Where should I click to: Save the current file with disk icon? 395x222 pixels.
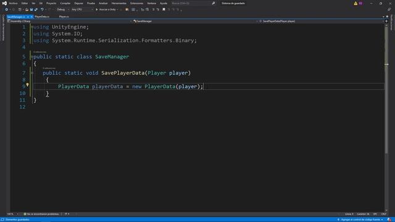[31, 10]
